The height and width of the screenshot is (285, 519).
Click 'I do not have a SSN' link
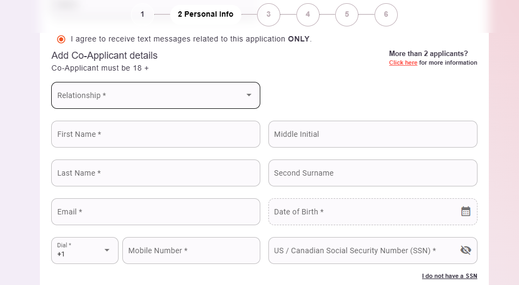click(x=449, y=276)
